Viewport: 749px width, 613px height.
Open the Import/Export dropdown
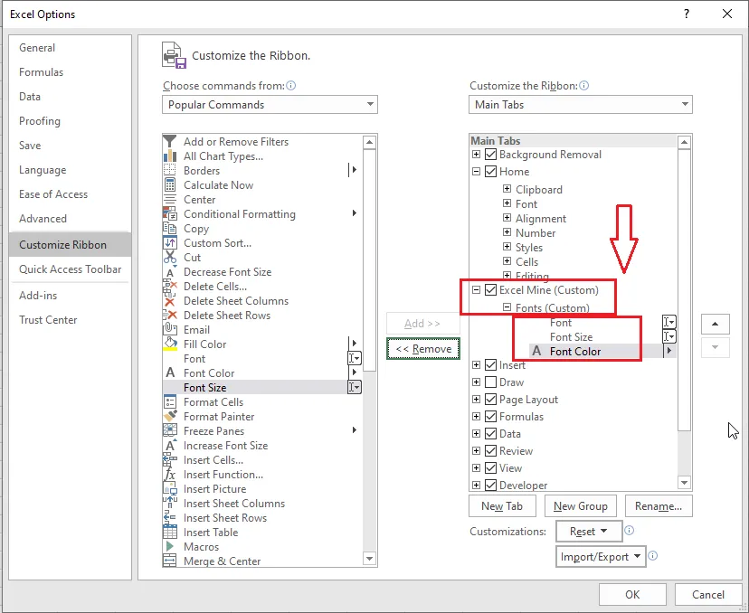pos(601,557)
